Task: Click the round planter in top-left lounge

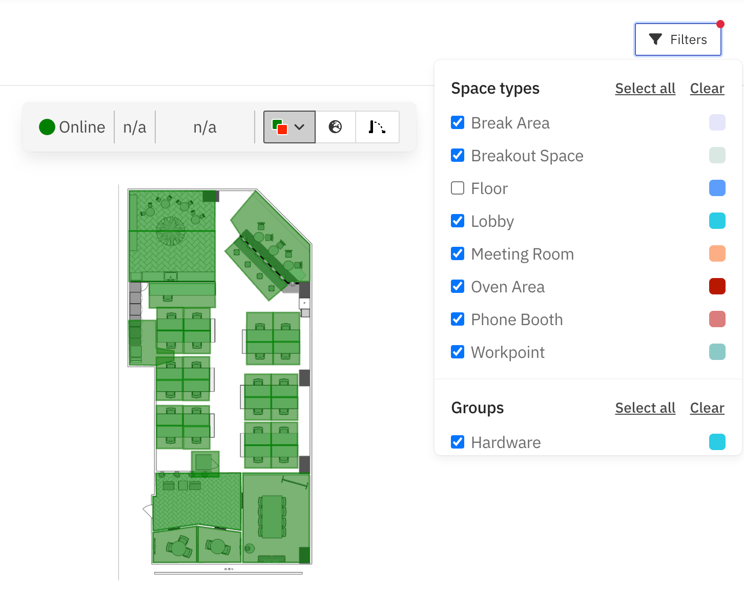Action: coord(171,231)
